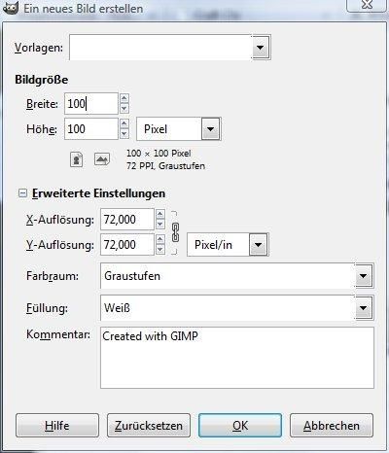Collapse Erweiterte Einstellungen section

coord(22,193)
